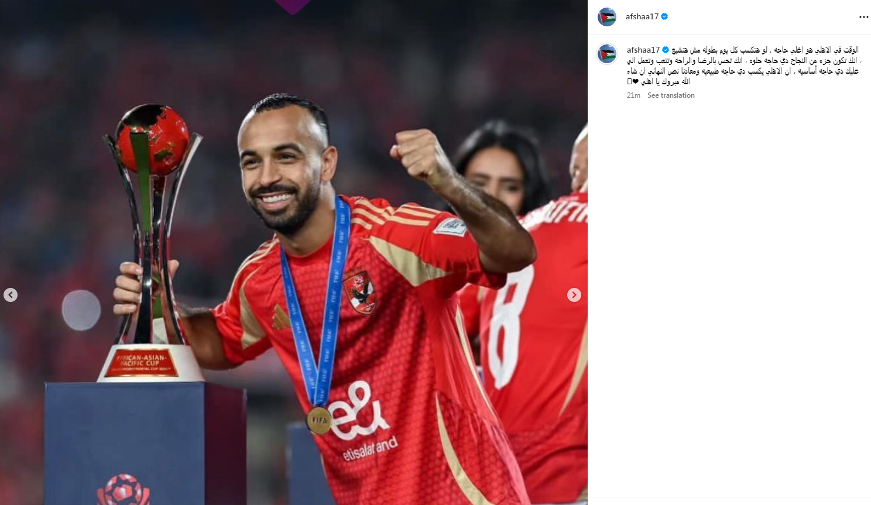
Task: Advance to the next photo in carousel
Action: (x=574, y=295)
